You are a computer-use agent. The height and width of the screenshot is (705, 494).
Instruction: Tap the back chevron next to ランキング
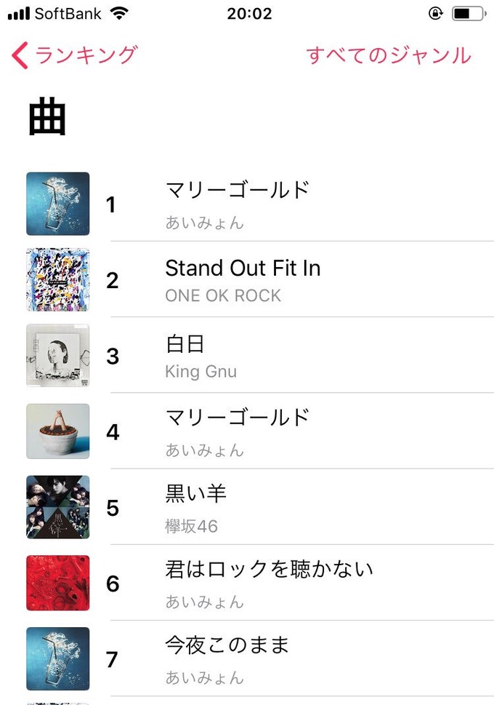(x=20, y=55)
